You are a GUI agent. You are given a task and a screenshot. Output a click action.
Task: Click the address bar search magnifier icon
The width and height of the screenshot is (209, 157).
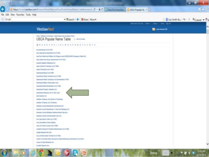pos(94,9)
